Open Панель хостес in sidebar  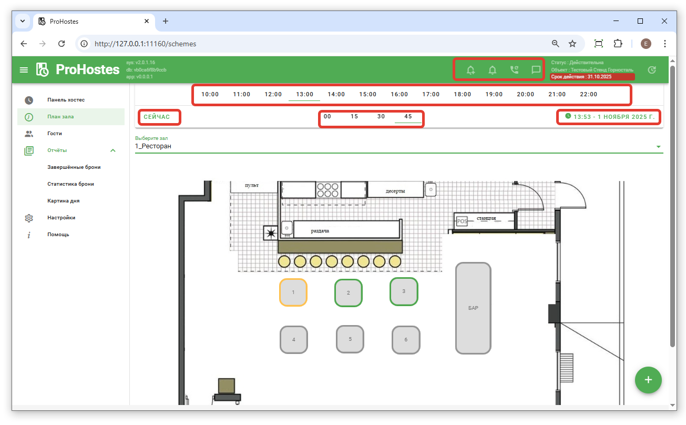(x=66, y=100)
